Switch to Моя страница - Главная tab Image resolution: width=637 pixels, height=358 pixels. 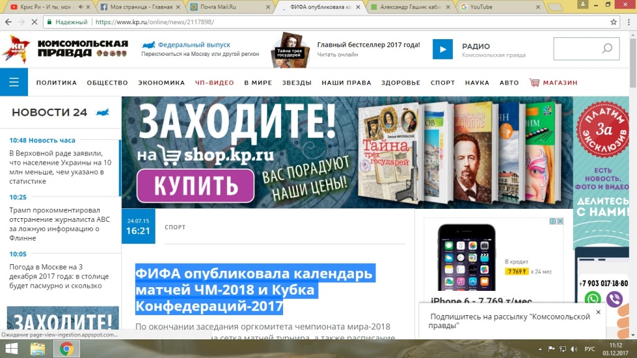point(141,7)
